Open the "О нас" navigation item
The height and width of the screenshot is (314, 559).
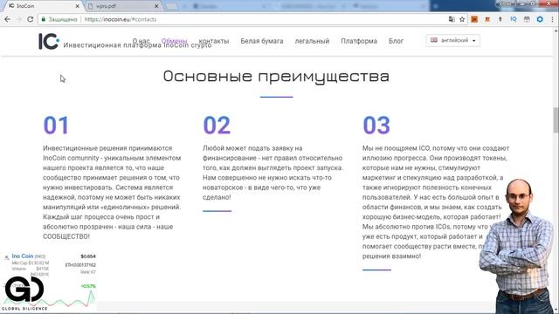[141, 41]
